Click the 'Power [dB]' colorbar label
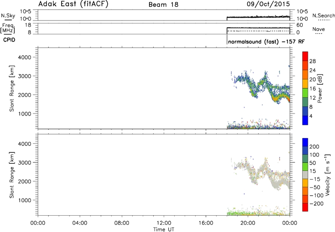The width and height of the screenshot is (335, 232). point(320,88)
